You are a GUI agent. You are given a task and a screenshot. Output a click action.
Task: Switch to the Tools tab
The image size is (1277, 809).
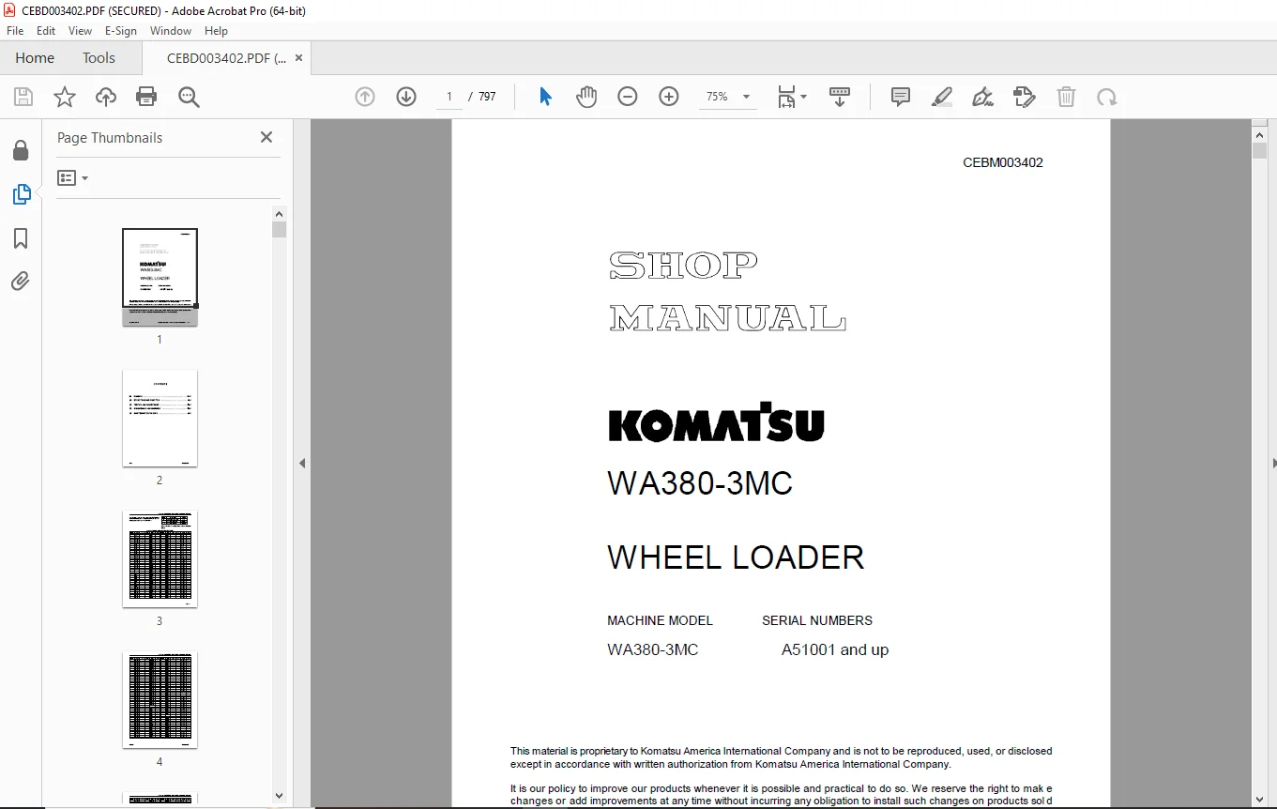tap(99, 58)
